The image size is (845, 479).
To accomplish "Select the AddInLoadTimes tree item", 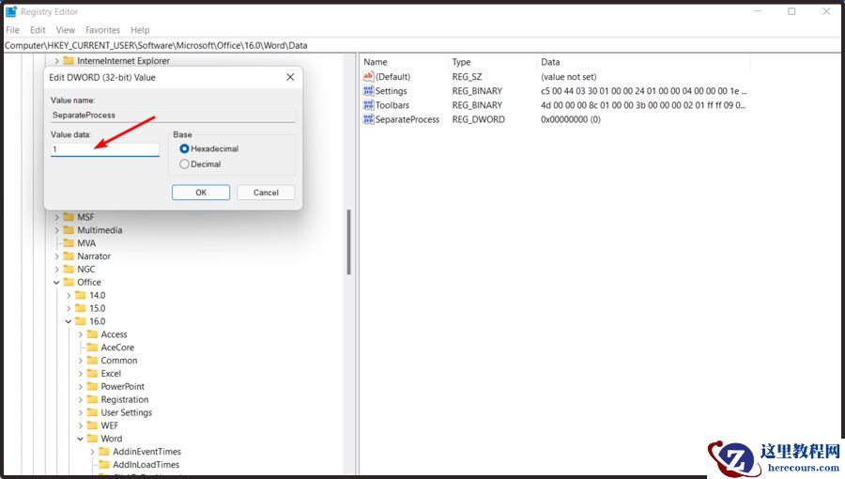I will pos(146,465).
